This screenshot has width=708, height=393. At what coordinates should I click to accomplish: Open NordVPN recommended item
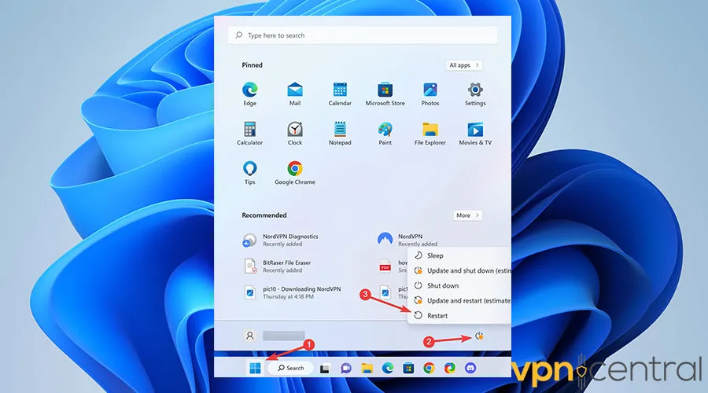[407, 240]
